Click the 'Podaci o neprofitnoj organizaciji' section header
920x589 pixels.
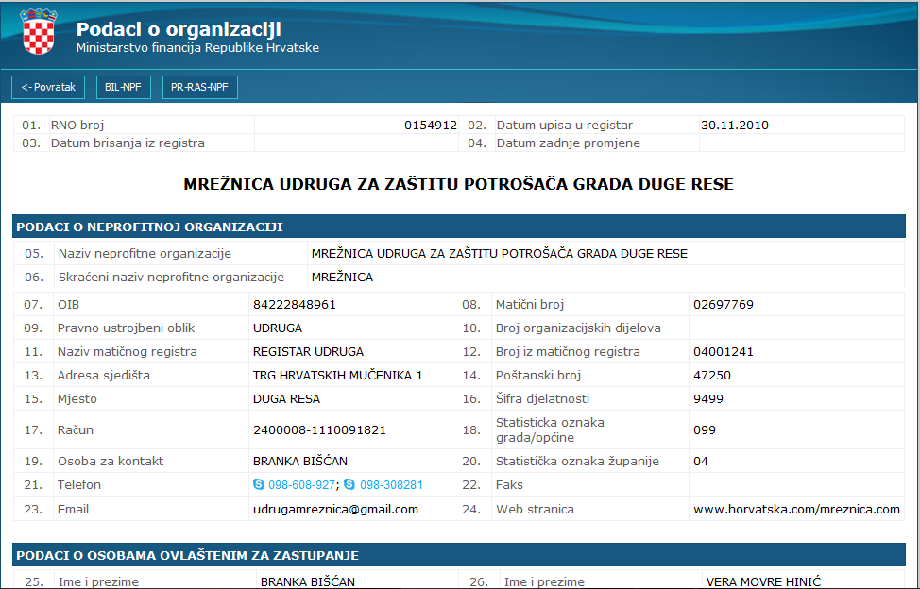pyautogui.click(x=149, y=227)
